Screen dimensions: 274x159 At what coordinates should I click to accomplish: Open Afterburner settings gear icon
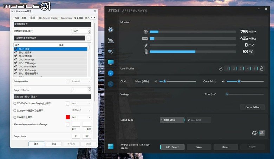point(110,30)
